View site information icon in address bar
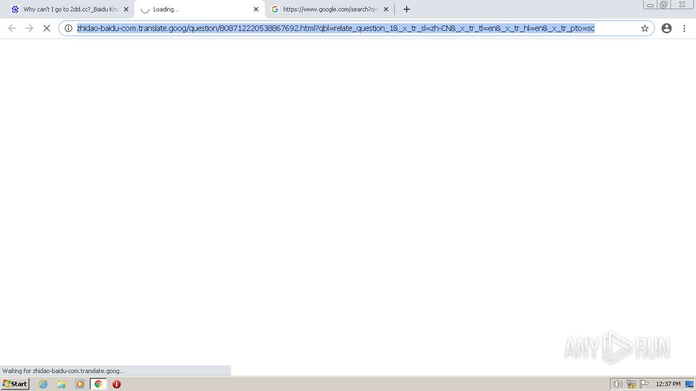696x391 pixels. coord(69,28)
